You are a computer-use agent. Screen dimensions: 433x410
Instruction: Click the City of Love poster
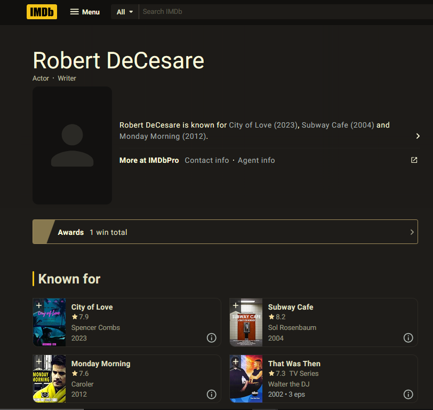[50, 322]
